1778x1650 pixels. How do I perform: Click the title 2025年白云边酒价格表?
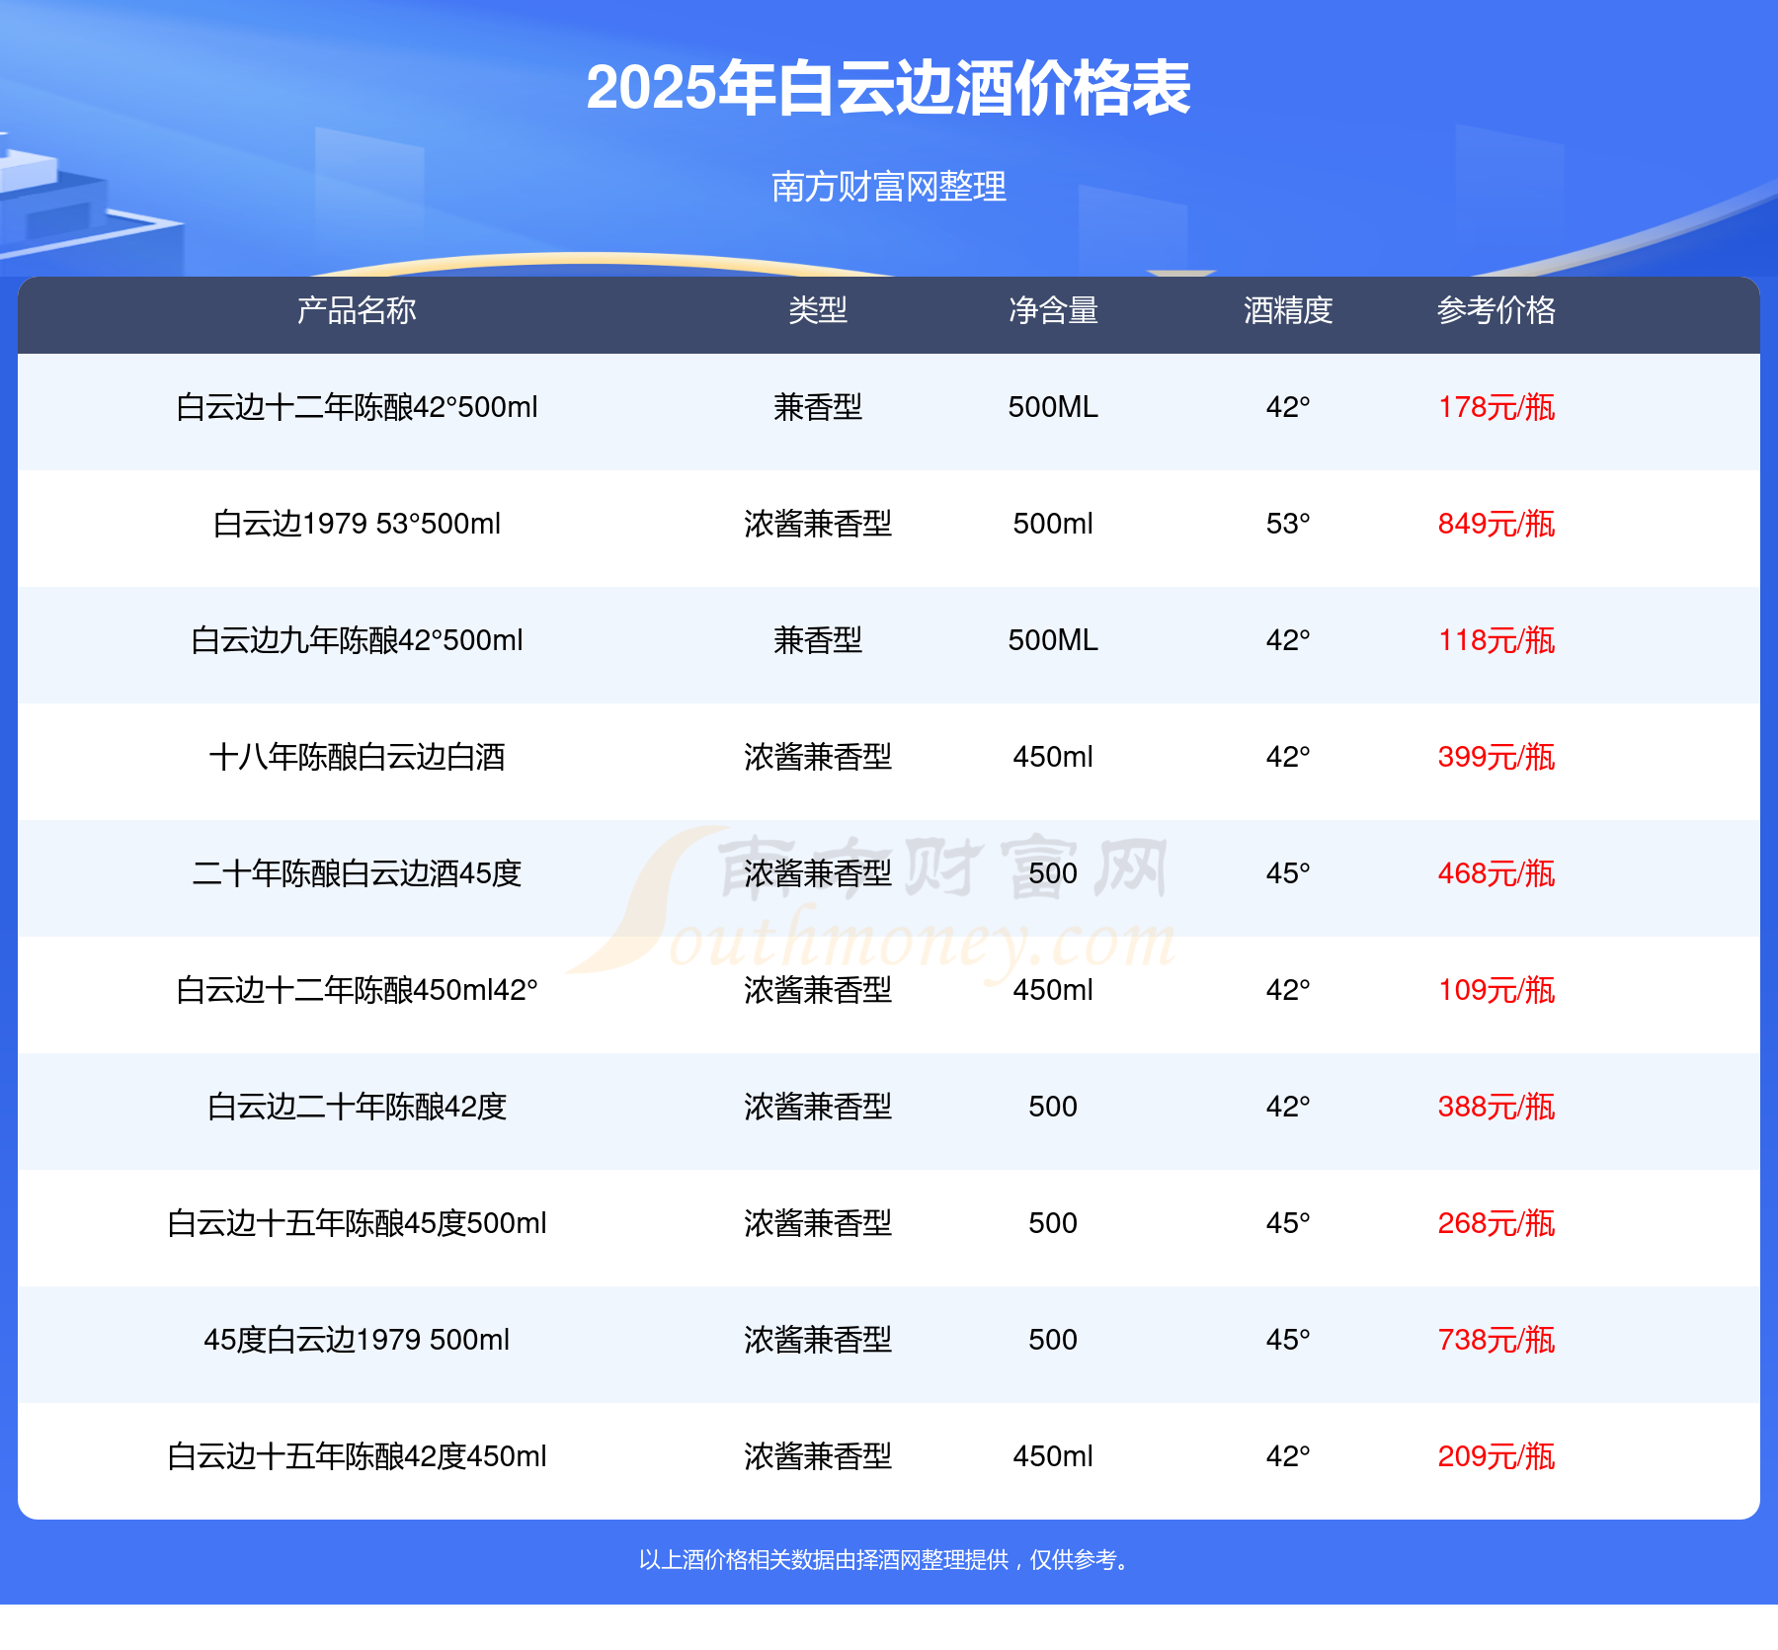888,88
